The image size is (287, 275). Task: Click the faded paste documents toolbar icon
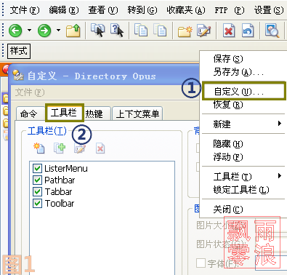point(160,30)
